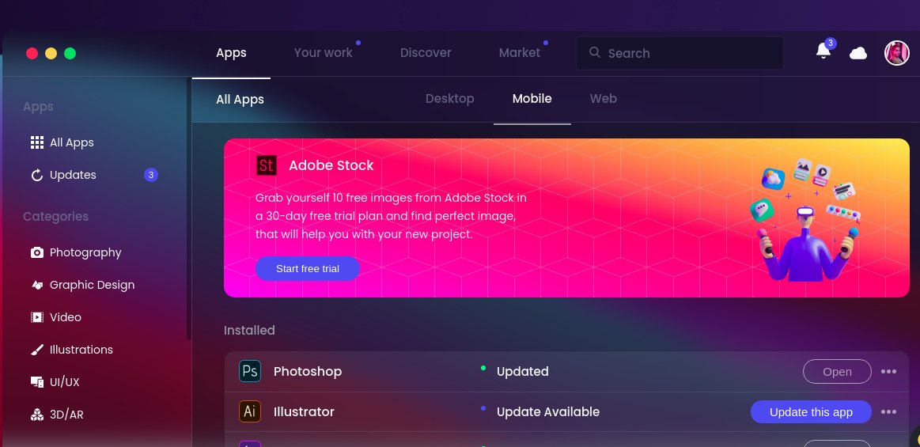Image resolution: width=920 pixels, height=447 pixels.
Task: Click the Update Available status text
Action: [548, 412]
